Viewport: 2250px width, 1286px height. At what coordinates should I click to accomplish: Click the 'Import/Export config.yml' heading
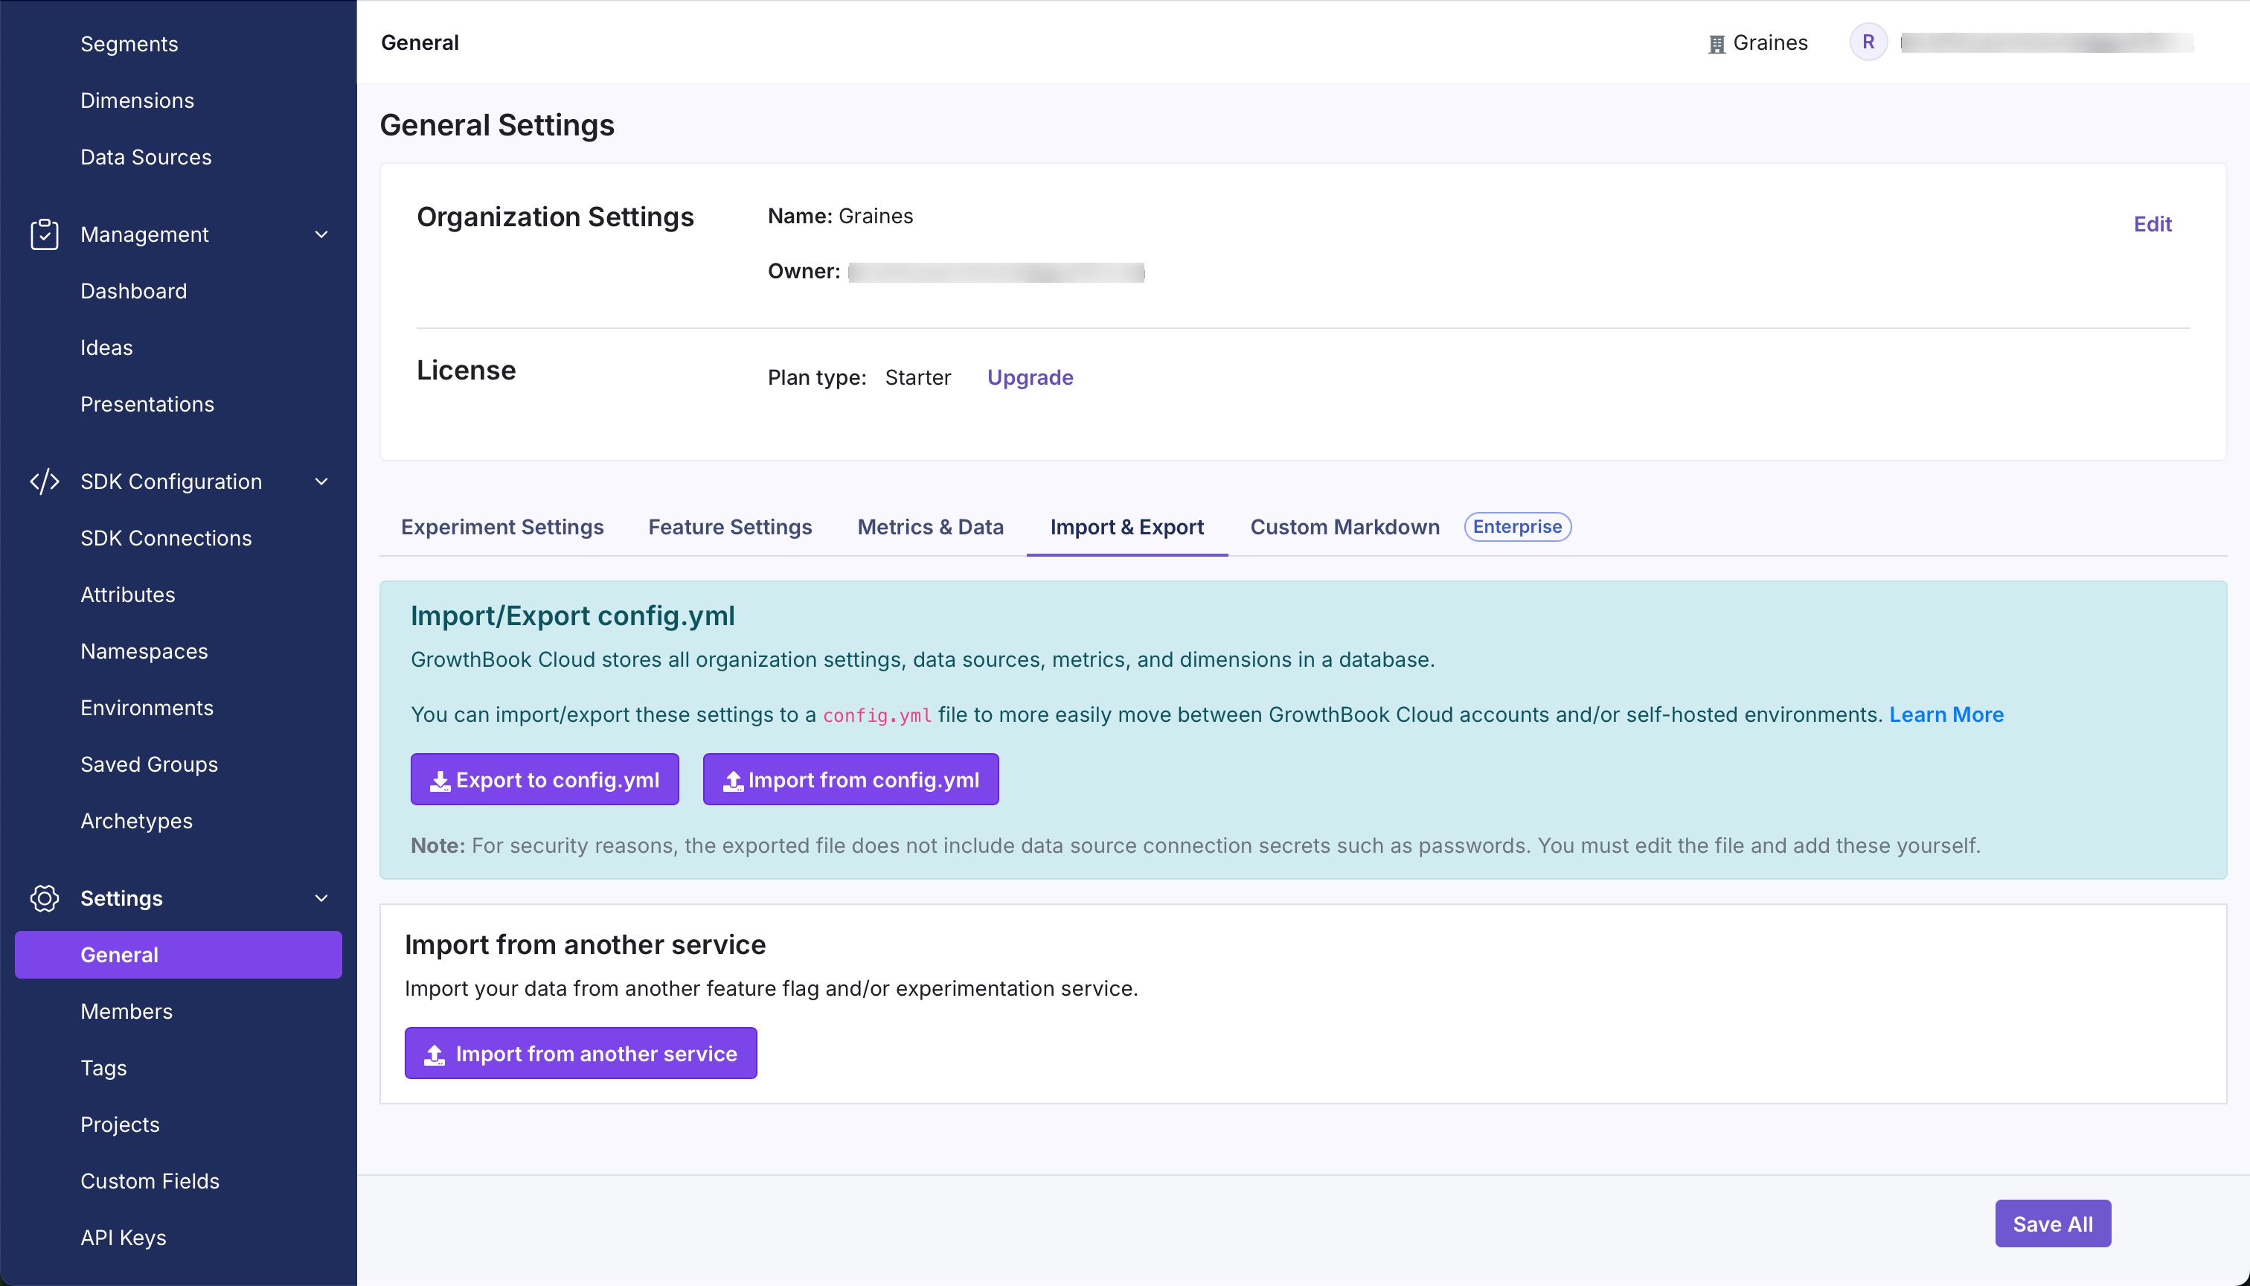point(572,615)
